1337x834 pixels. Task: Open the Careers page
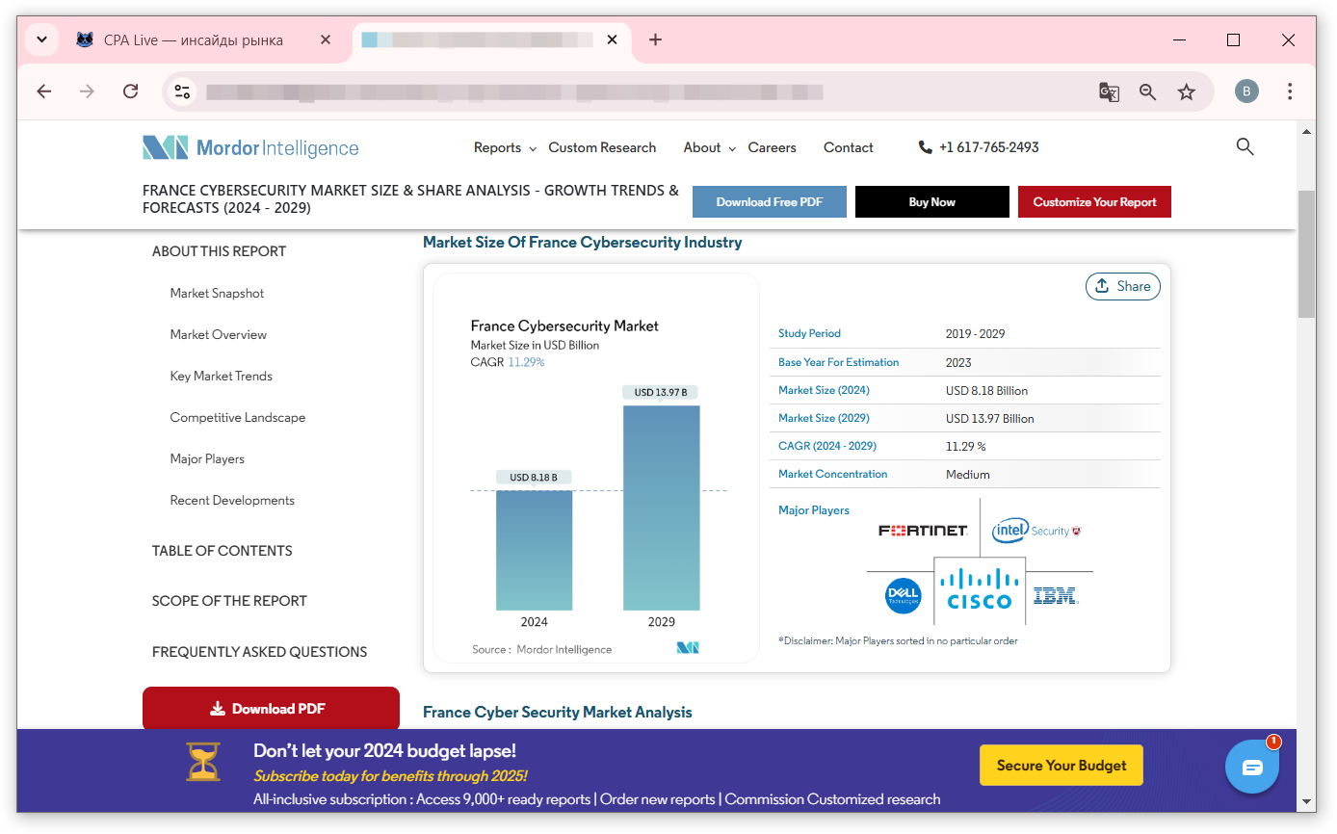772,147
